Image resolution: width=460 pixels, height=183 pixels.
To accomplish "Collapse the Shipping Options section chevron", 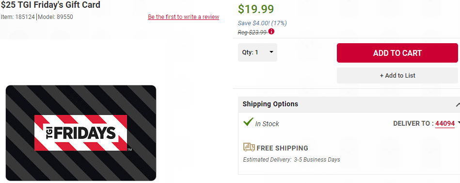I will point(458,104).
